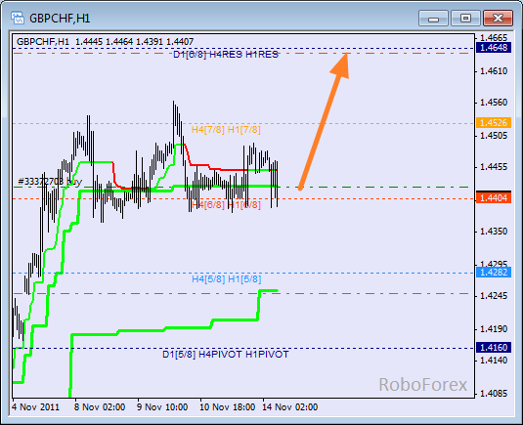
Task: Click the H4[5/8] H1[5/8] level label
Action: click(227, 279)
